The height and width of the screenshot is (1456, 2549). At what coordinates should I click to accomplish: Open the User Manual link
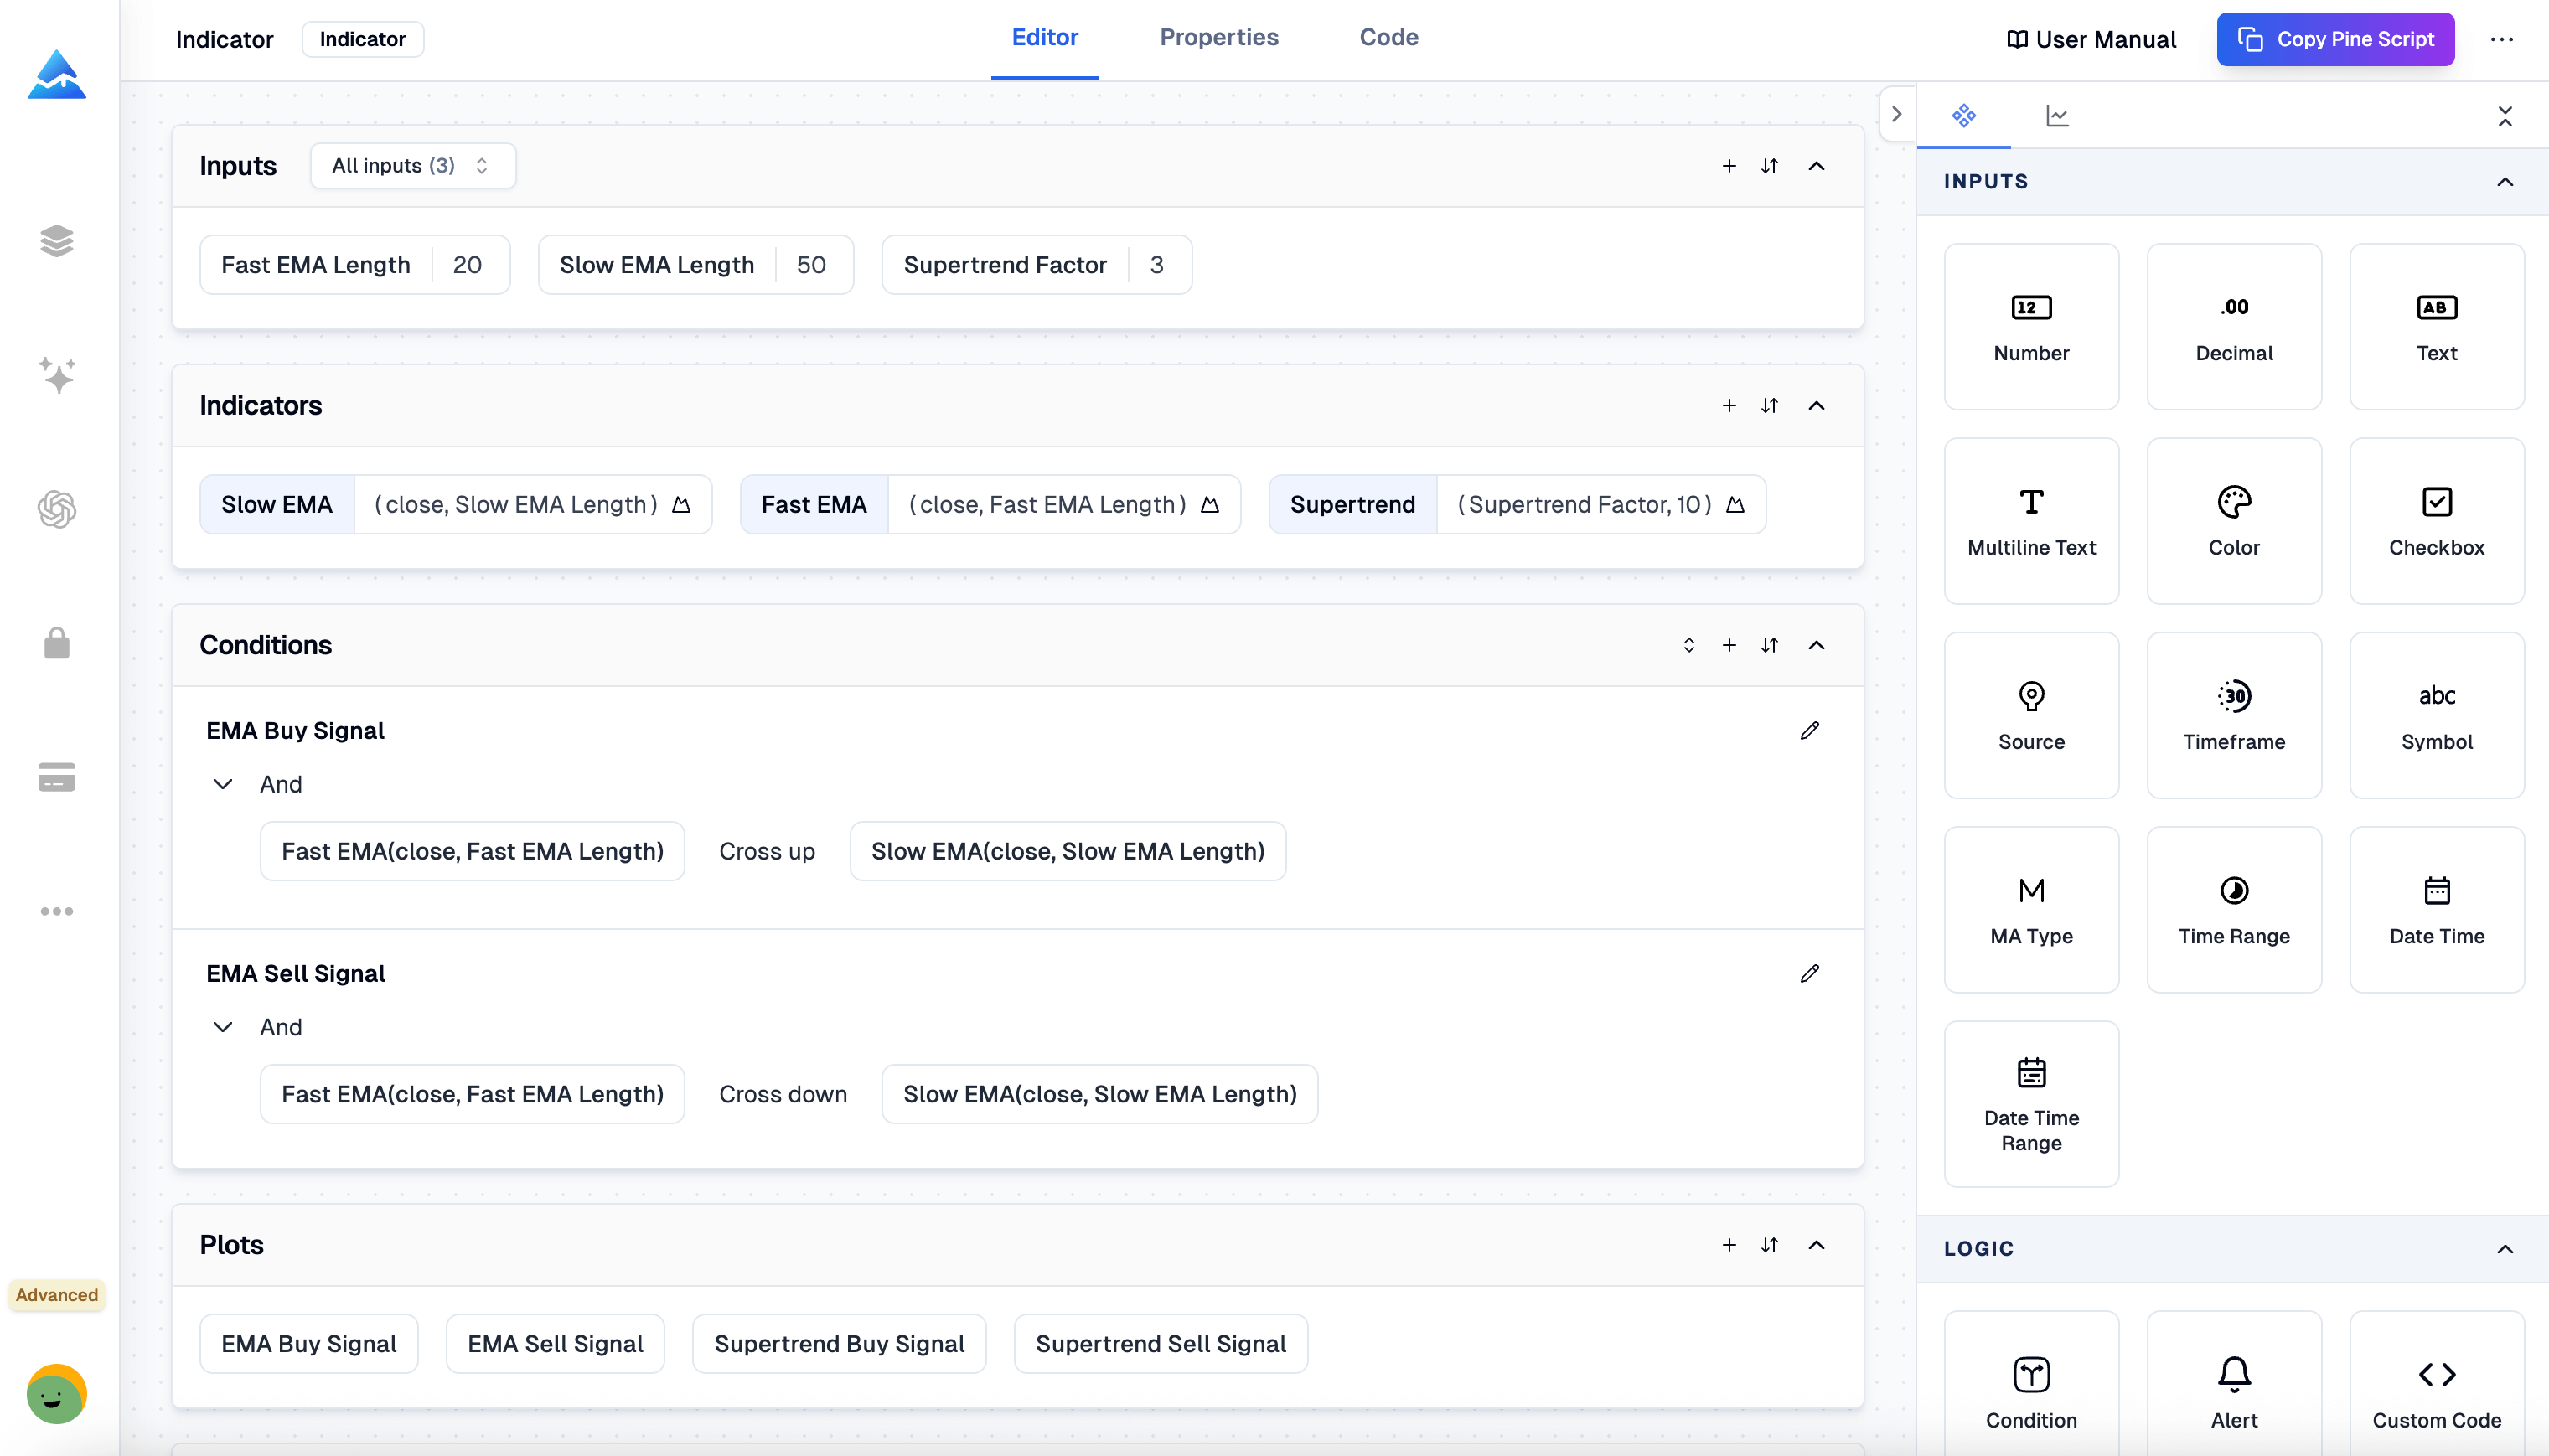[x=2091, y=39]
